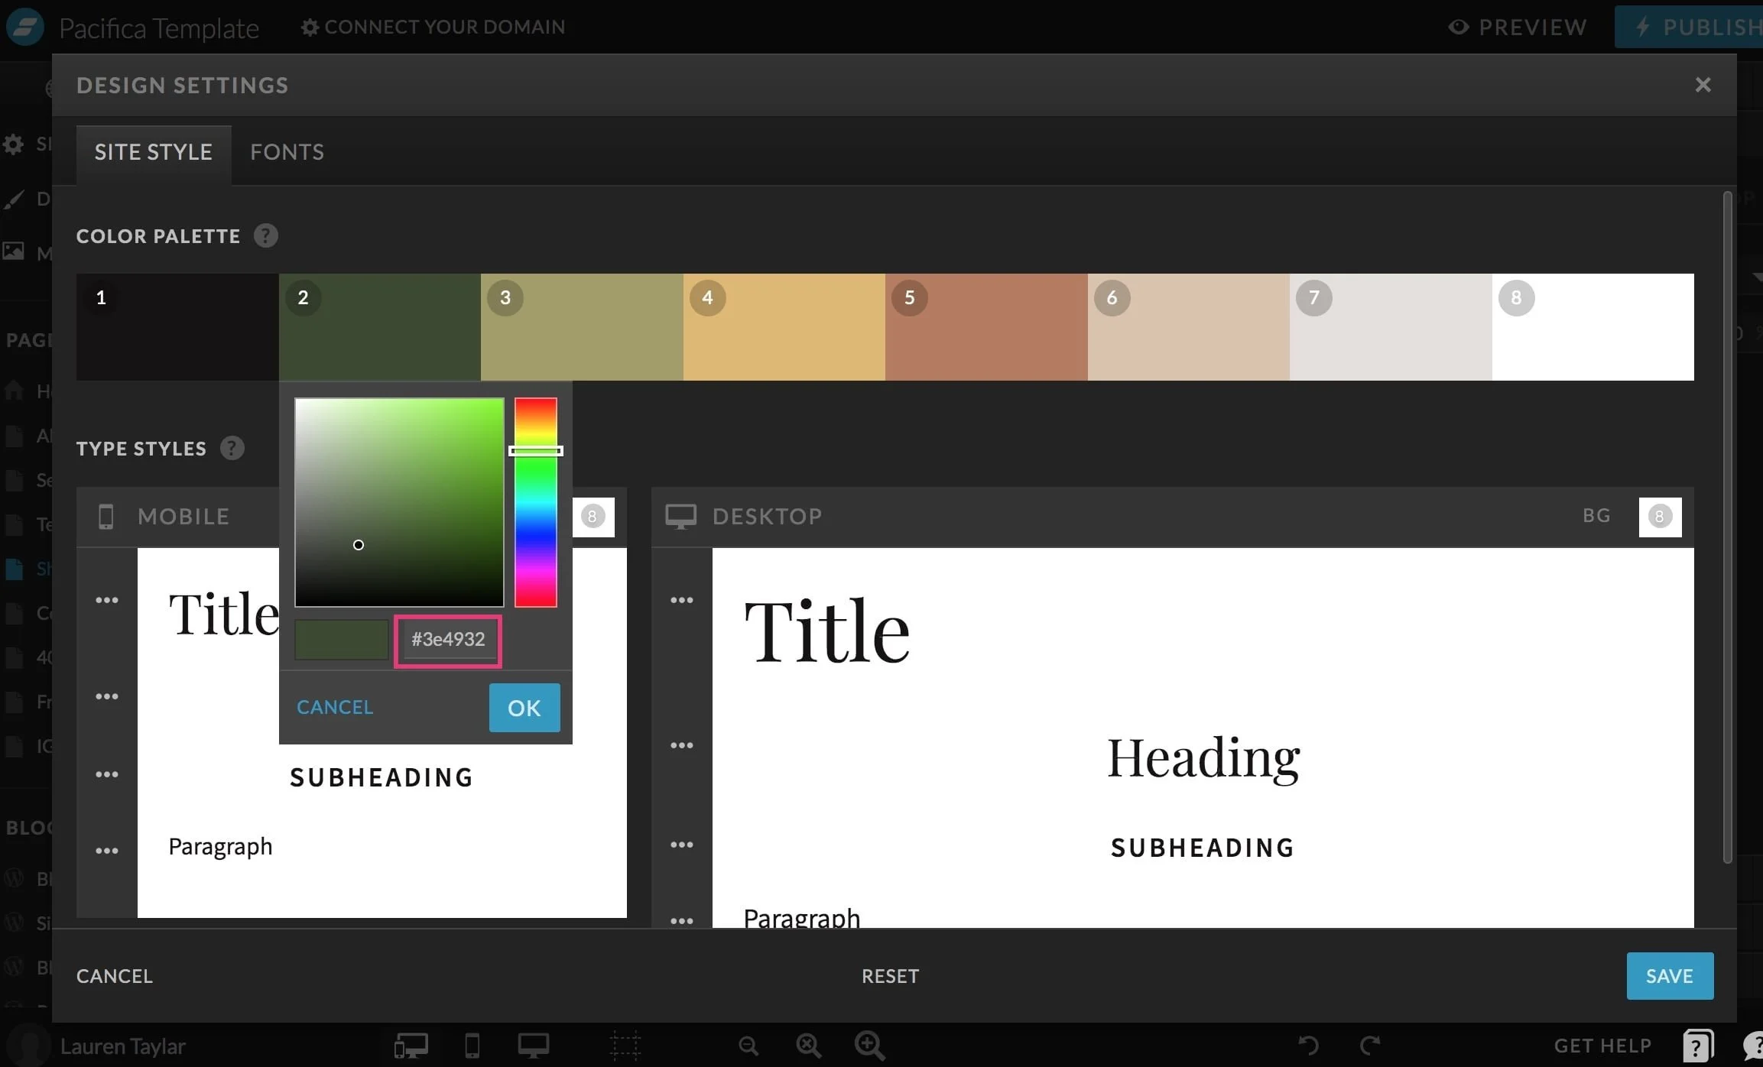This screenshot has height=1067, width=1763.
Task: Click the redo arrow icon
Action: (x=1369, y=1045)
